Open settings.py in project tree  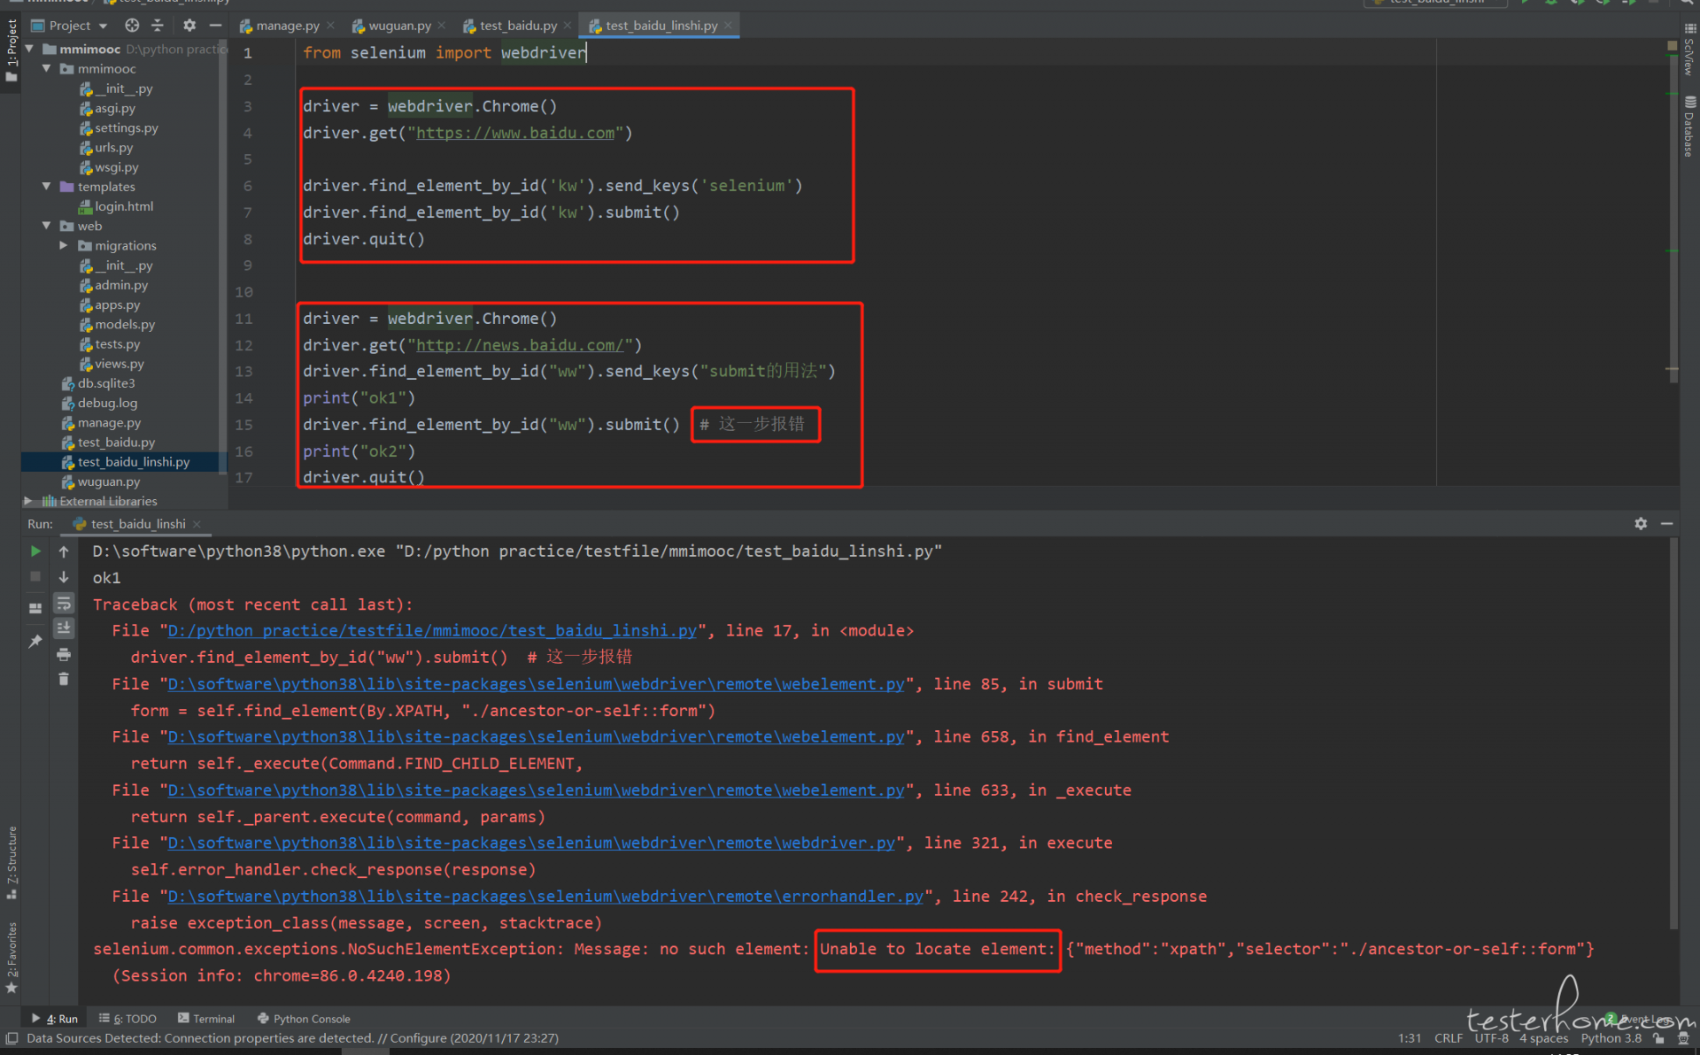127,127
